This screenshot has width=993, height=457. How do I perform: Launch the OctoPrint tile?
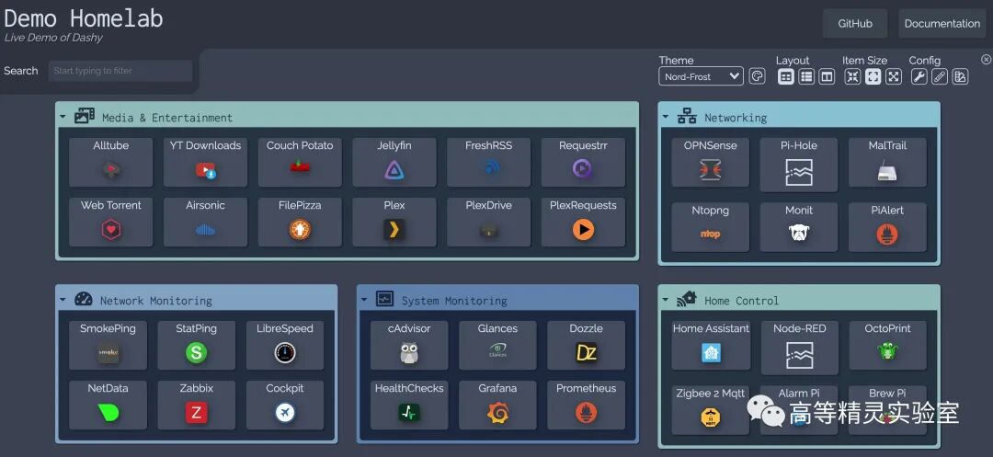[x=888, y=345]
